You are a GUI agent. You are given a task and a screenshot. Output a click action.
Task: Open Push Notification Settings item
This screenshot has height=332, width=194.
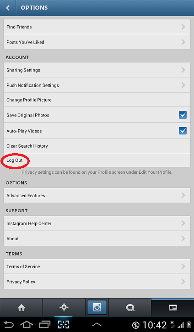click(97, 85)
